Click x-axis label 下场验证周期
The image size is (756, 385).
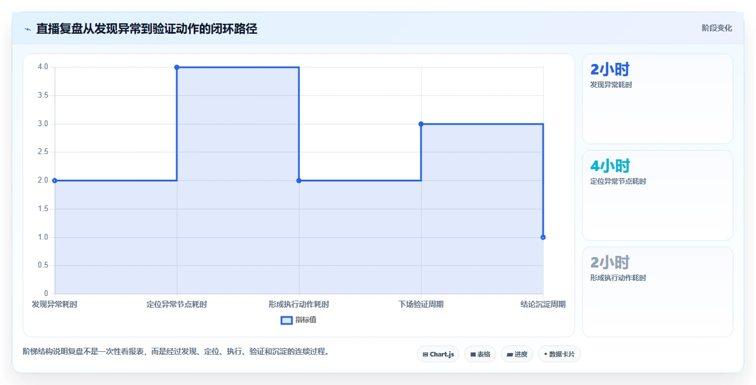[x=421, y=304]
